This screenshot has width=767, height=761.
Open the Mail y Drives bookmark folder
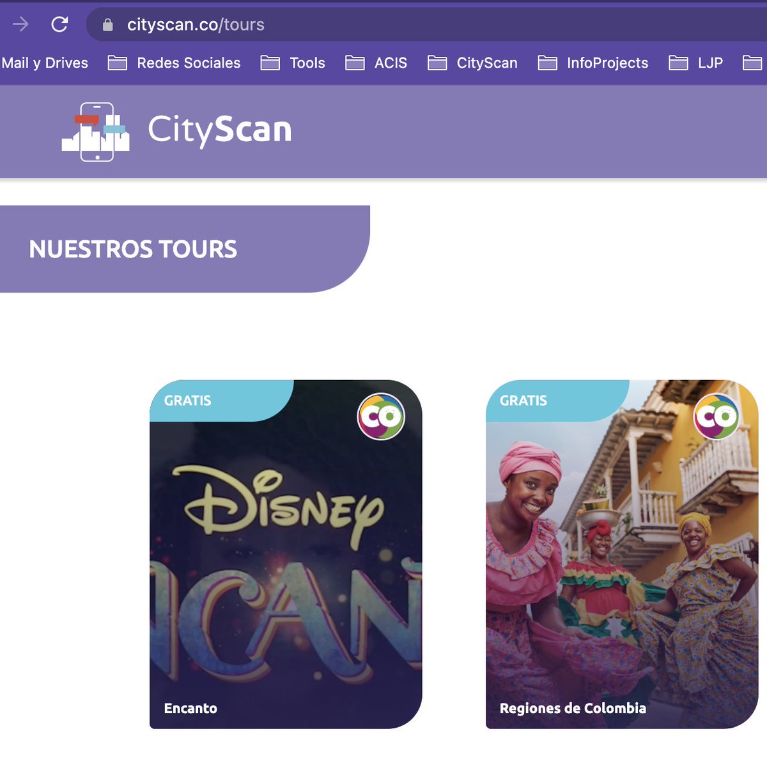coord(45,63)
